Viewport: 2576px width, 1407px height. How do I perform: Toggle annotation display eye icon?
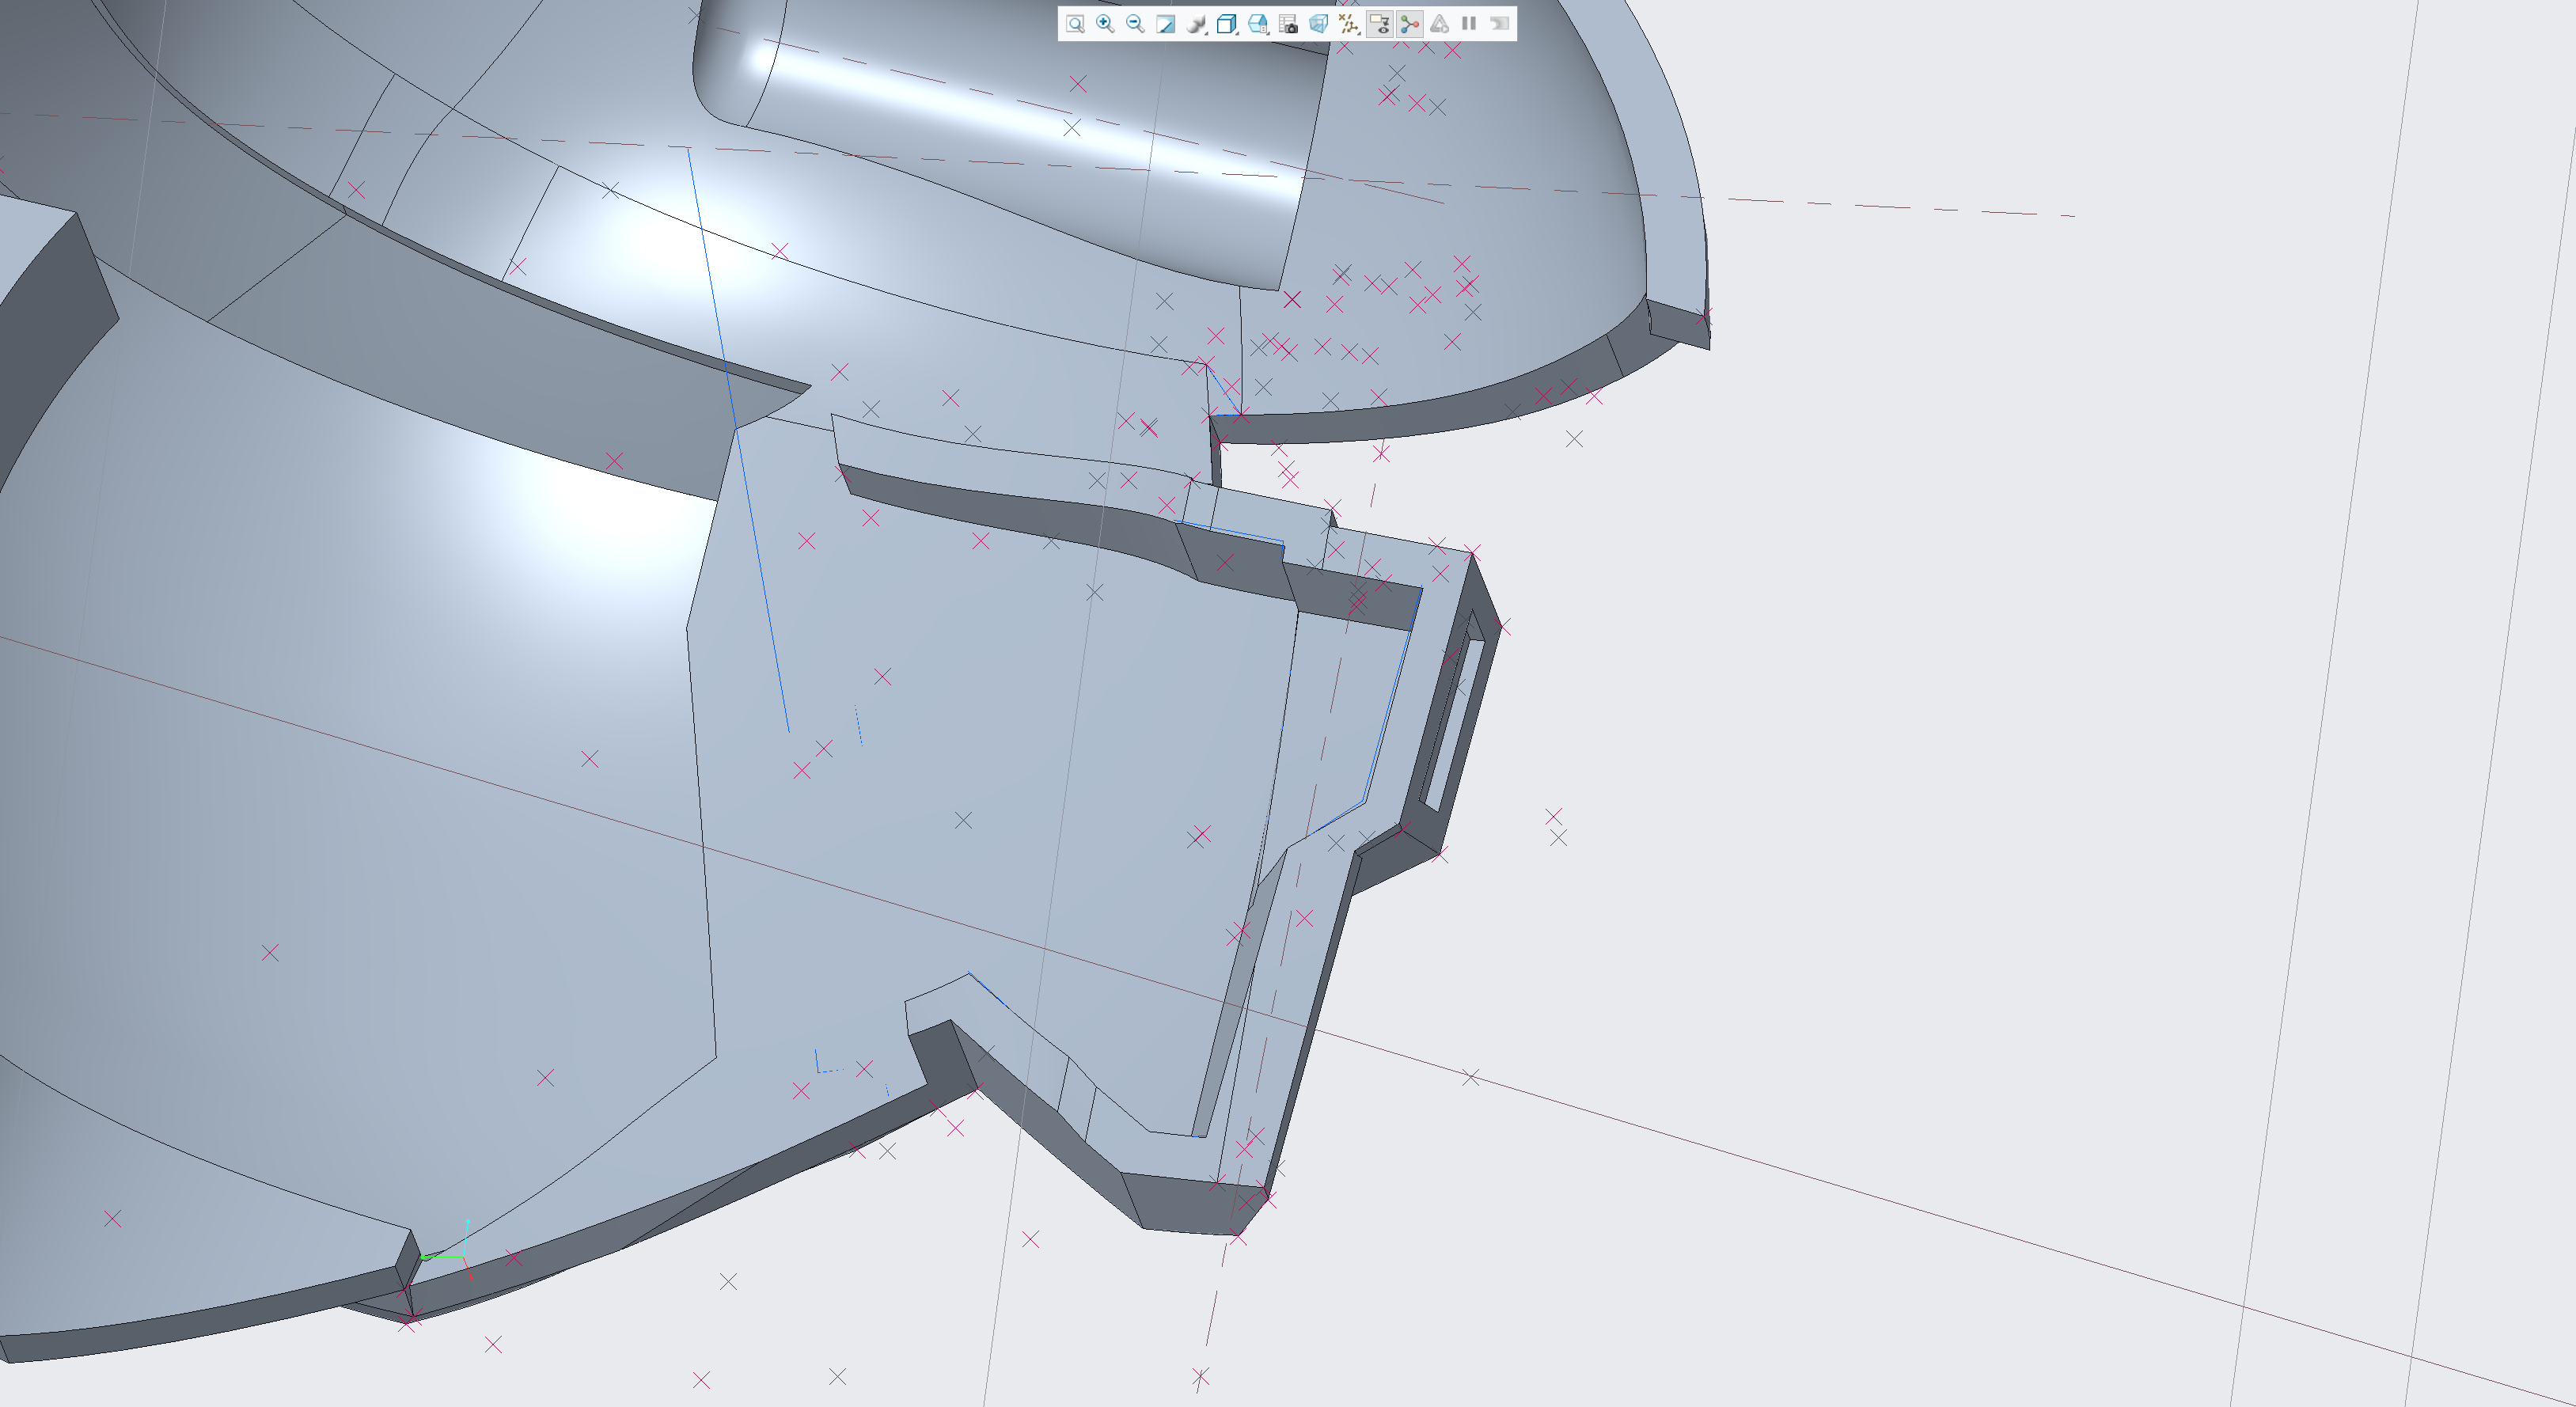1379,24
